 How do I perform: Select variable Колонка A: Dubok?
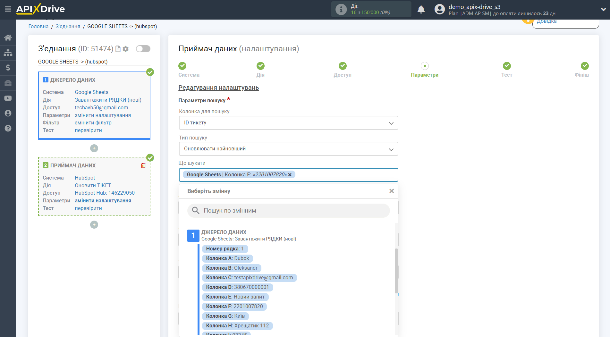point(227,258)
